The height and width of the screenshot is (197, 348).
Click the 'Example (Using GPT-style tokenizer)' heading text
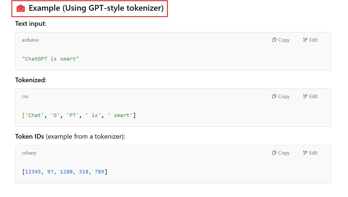[96, 8]
